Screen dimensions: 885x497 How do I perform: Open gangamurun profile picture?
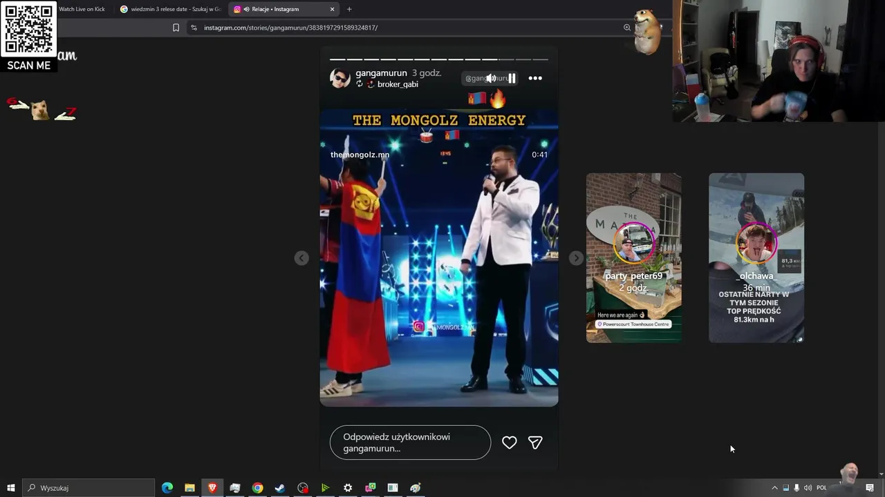(x=339, y=79)
